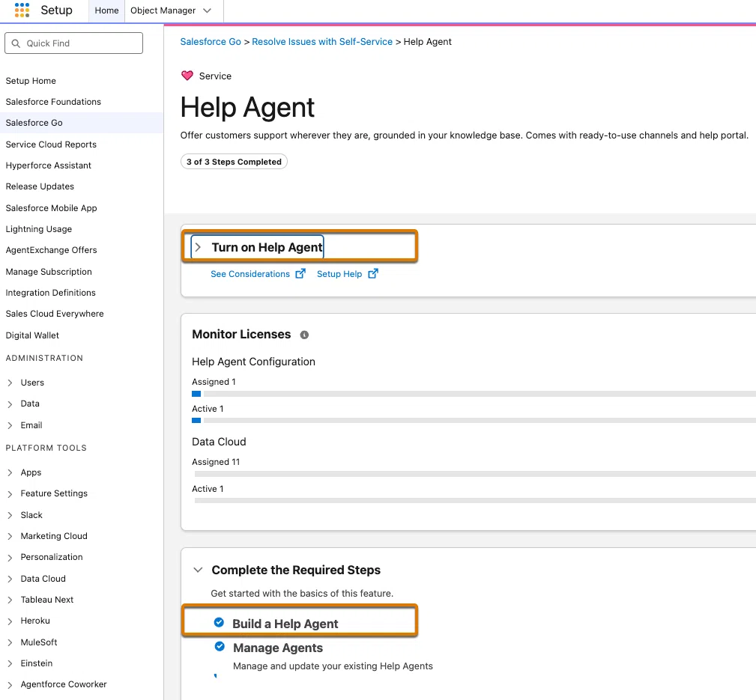Follow Resolve Issues with Self-Service breadcrumb
756x700 pixels.
coord(322,42)
